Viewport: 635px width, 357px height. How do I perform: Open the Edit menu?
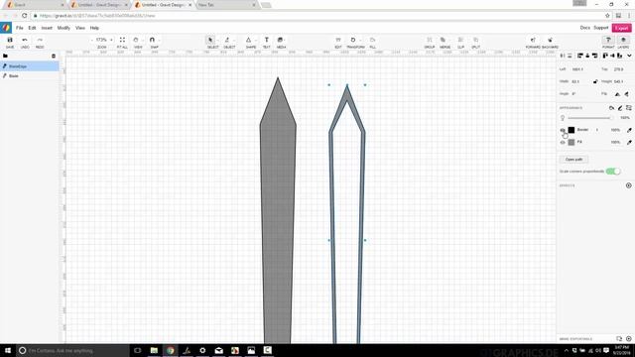point(32,28)
